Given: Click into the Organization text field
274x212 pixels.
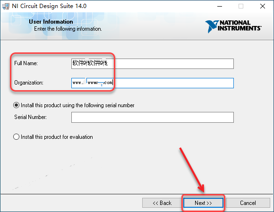Looking at the screenshot, I should [153, 83].
